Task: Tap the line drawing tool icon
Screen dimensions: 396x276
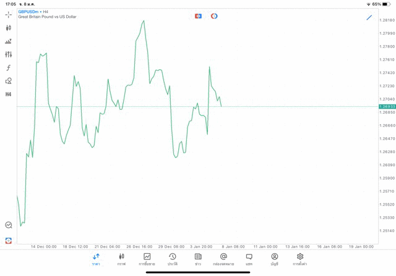Action: pos(369,17)
